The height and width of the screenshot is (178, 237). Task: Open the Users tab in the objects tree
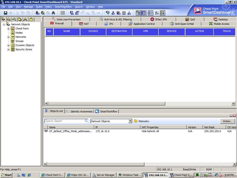pyautogui.click(x=25, y=19)
